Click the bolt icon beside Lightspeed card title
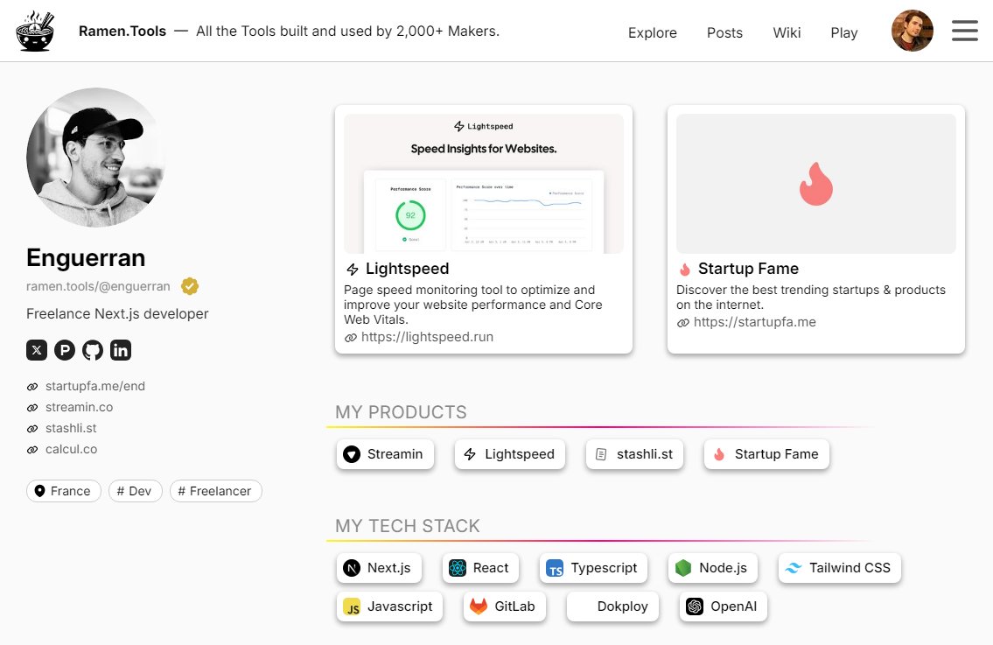Screen dimensions: 993x645 [x=352, y=270]
